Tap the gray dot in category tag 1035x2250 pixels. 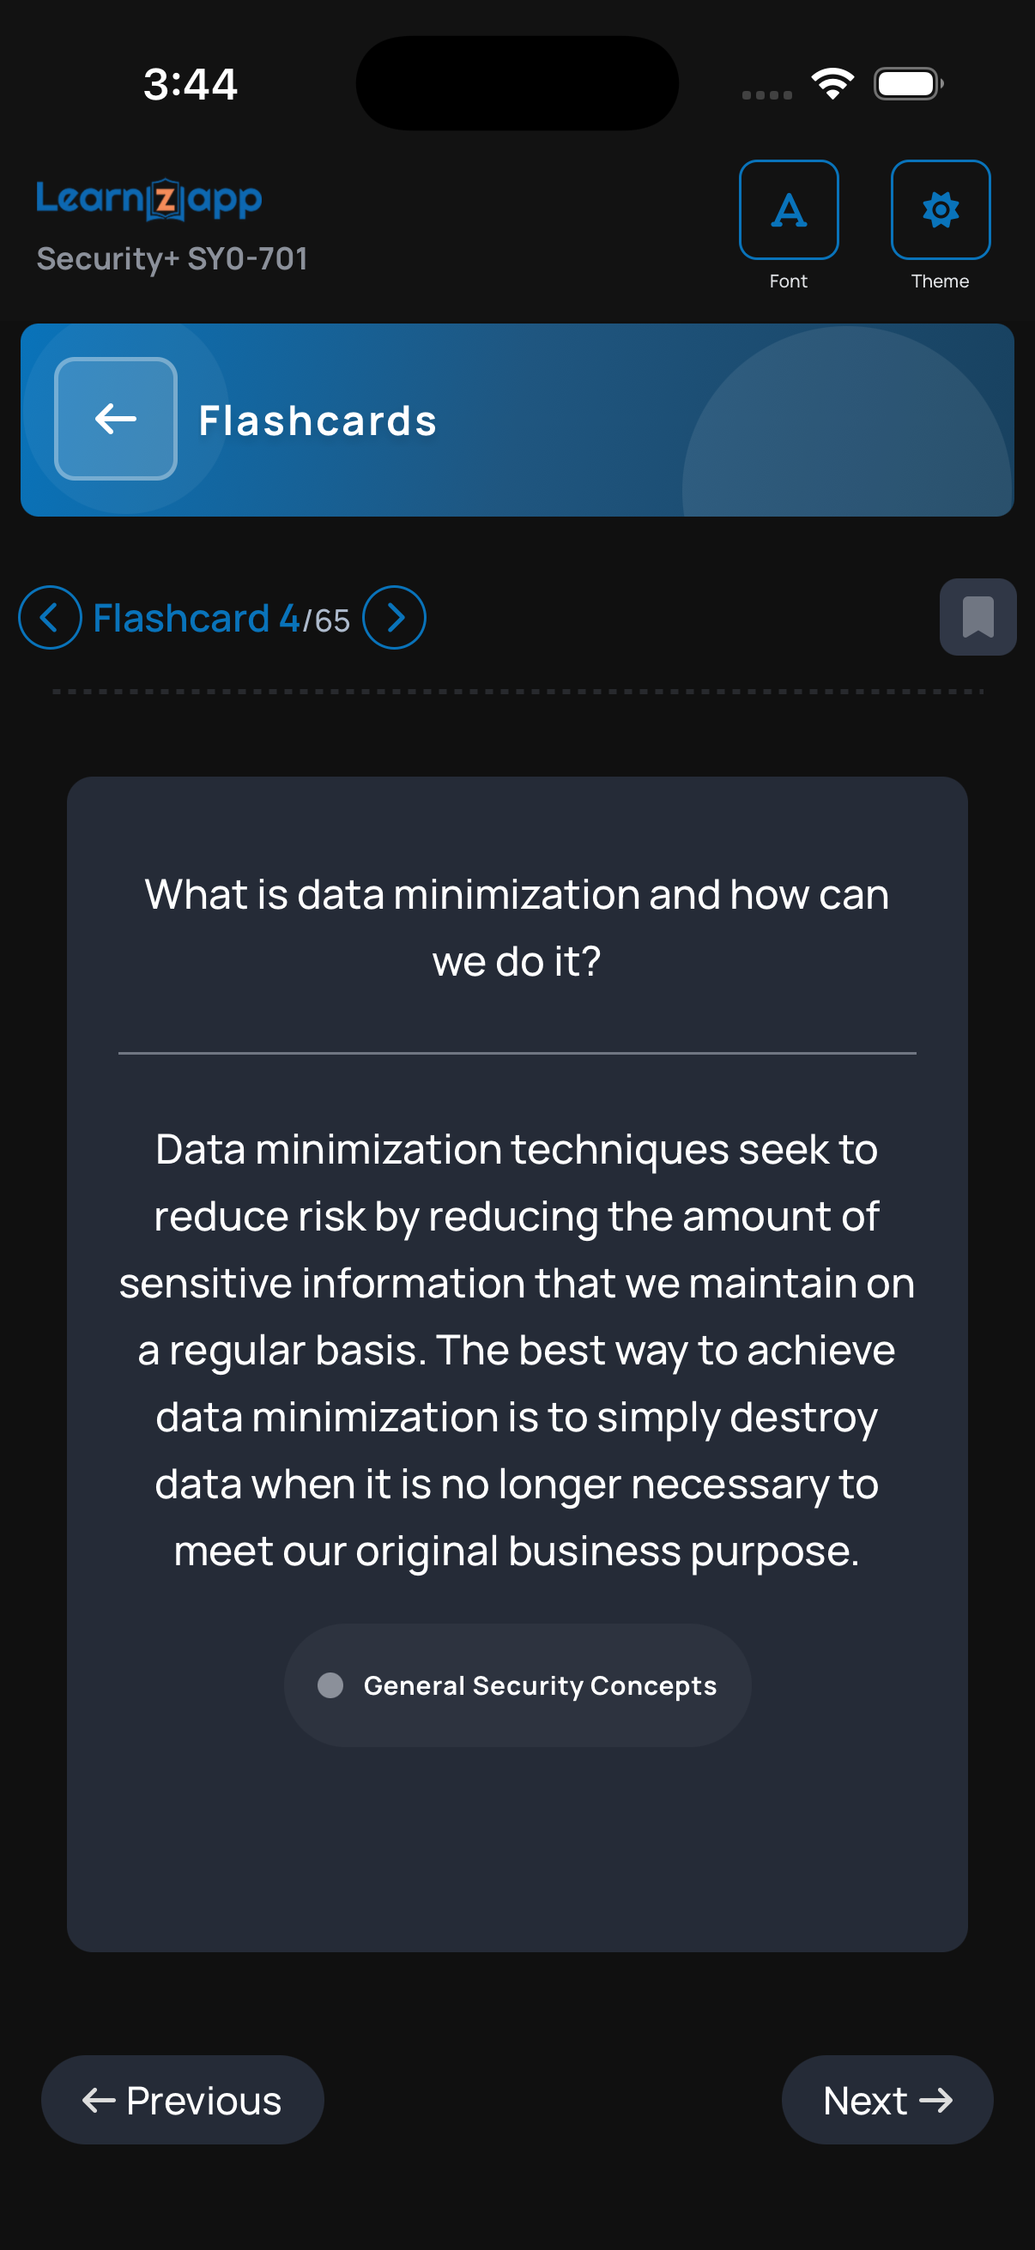click(330, 1684)
